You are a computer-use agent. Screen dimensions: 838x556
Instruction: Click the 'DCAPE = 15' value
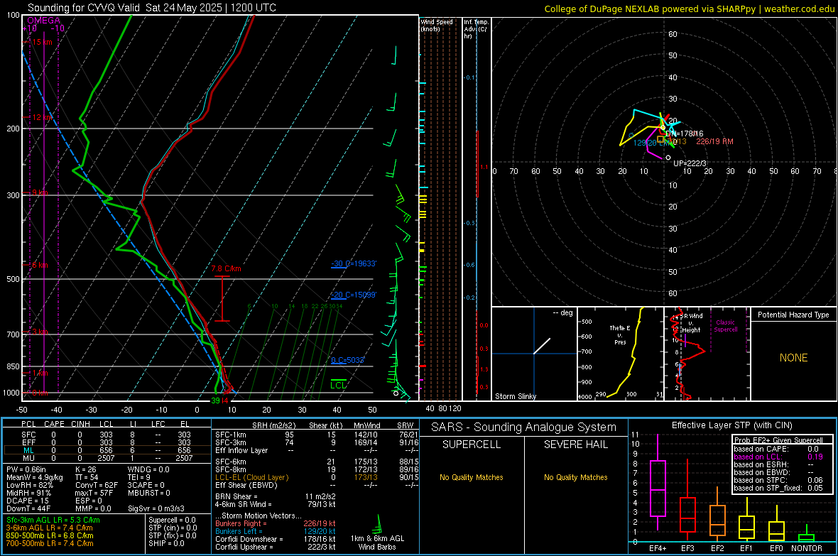pos(28,501)
